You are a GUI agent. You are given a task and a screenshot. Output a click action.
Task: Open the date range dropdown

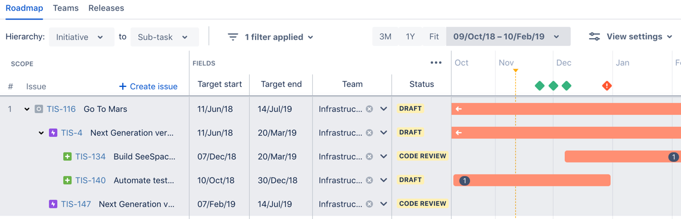[508, 36]
